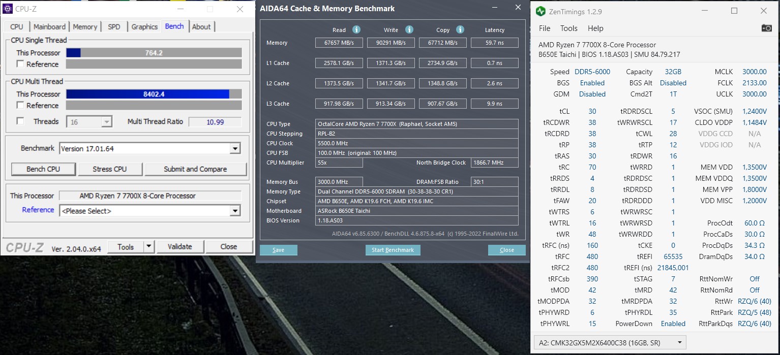Click the VSOC (SMU) voltage 1,2400V
This screenshot has height=355, width=780.
point(755,111)
